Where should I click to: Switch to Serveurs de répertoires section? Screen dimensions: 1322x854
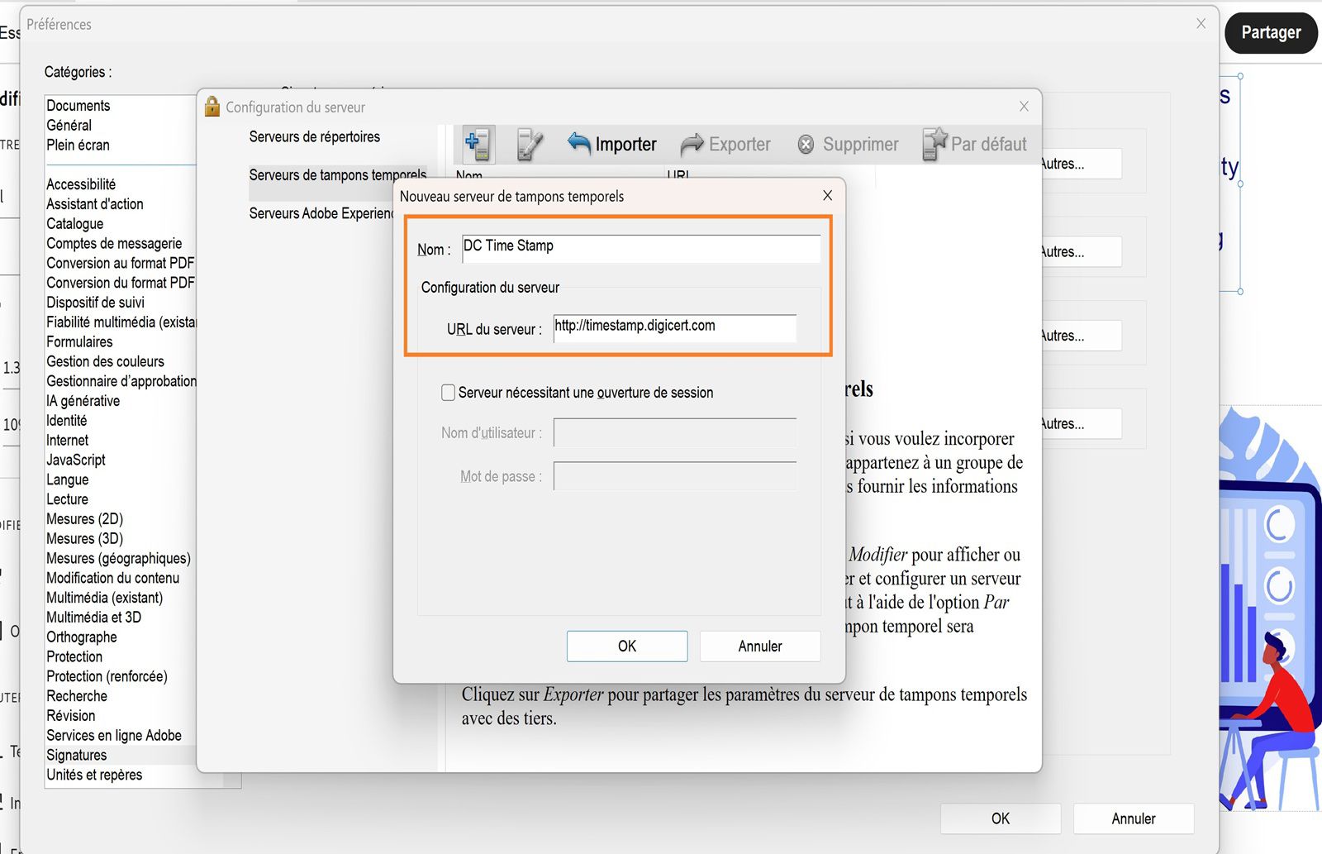pos(314,136)
